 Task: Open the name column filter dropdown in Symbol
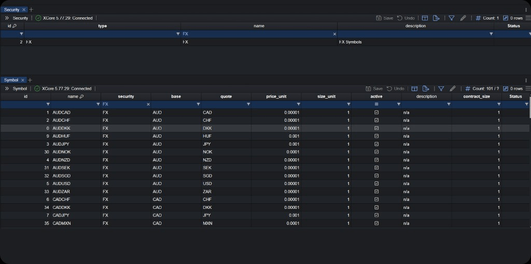click(x=98, y=104)
